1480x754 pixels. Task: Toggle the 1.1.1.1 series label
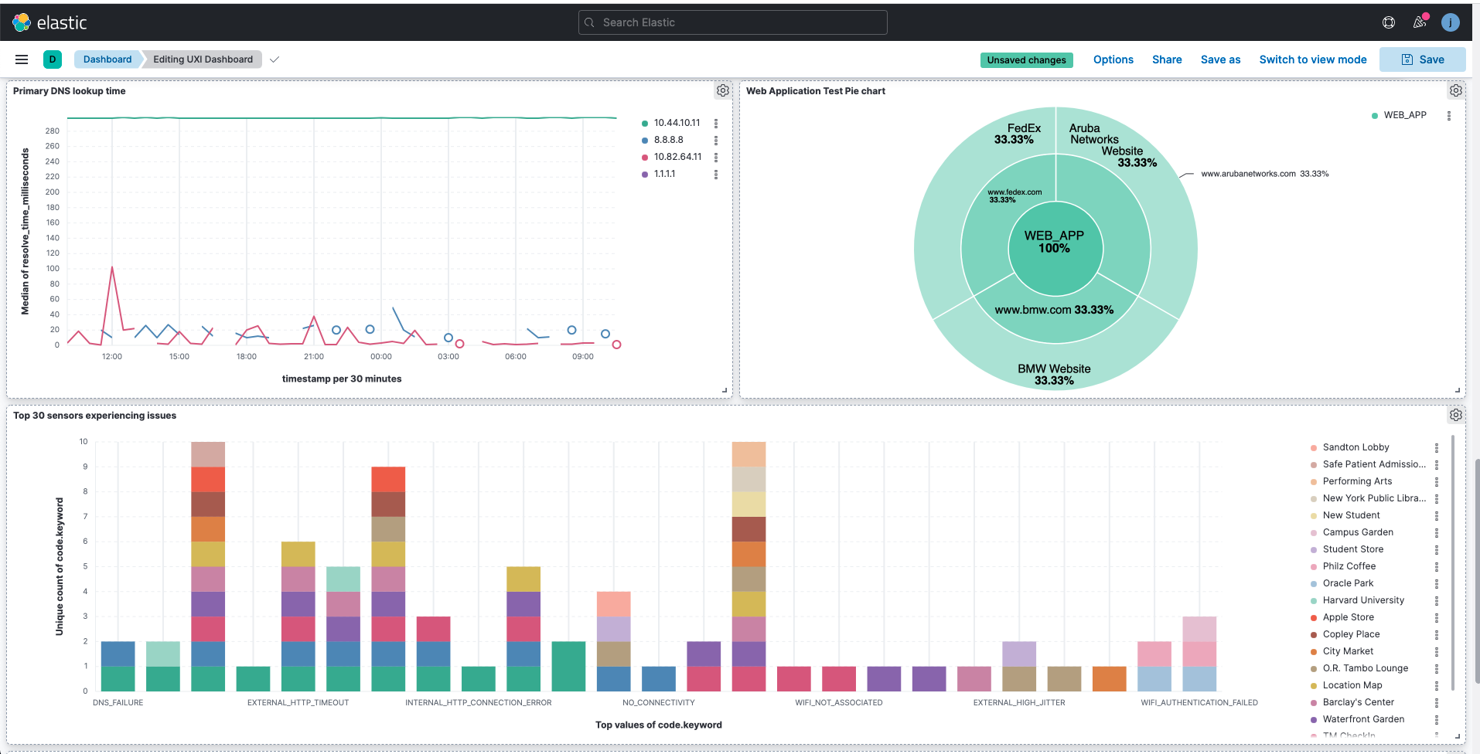click(665, 174)
